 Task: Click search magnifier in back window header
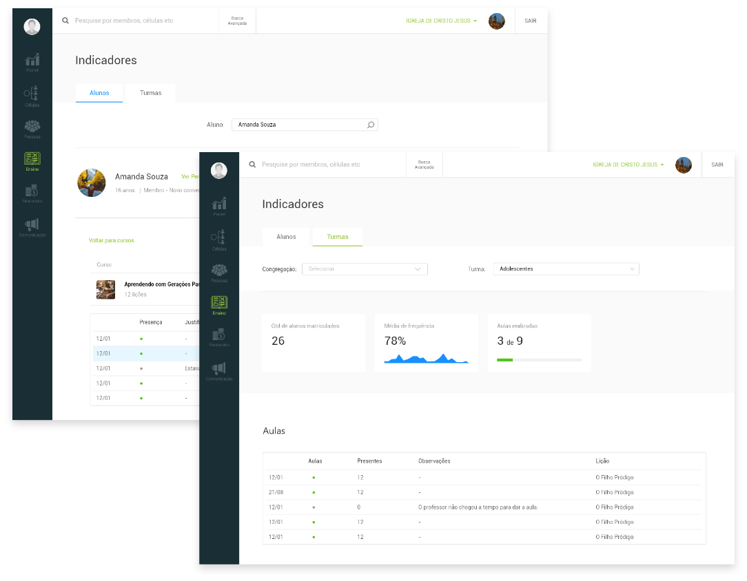[65, 21]
